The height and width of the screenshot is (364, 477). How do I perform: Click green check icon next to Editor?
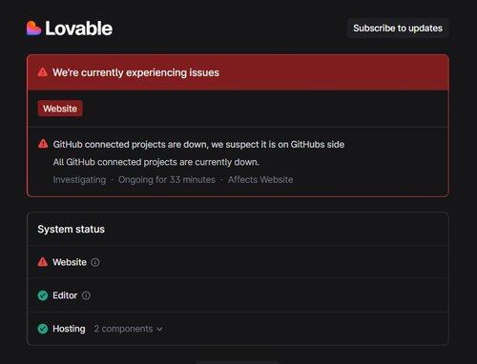click(x=43, y=295)
